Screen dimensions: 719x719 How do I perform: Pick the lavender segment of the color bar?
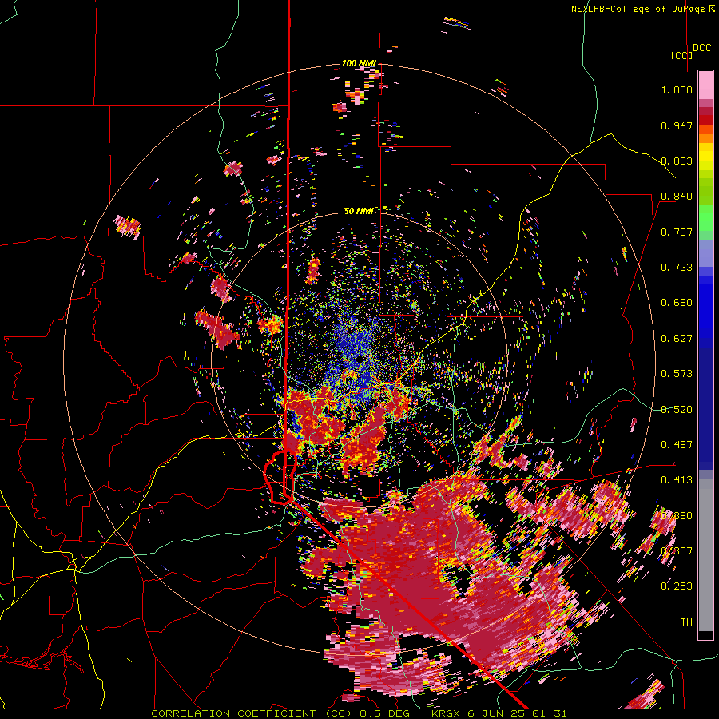pyautogui.click(x=705, y=254)
